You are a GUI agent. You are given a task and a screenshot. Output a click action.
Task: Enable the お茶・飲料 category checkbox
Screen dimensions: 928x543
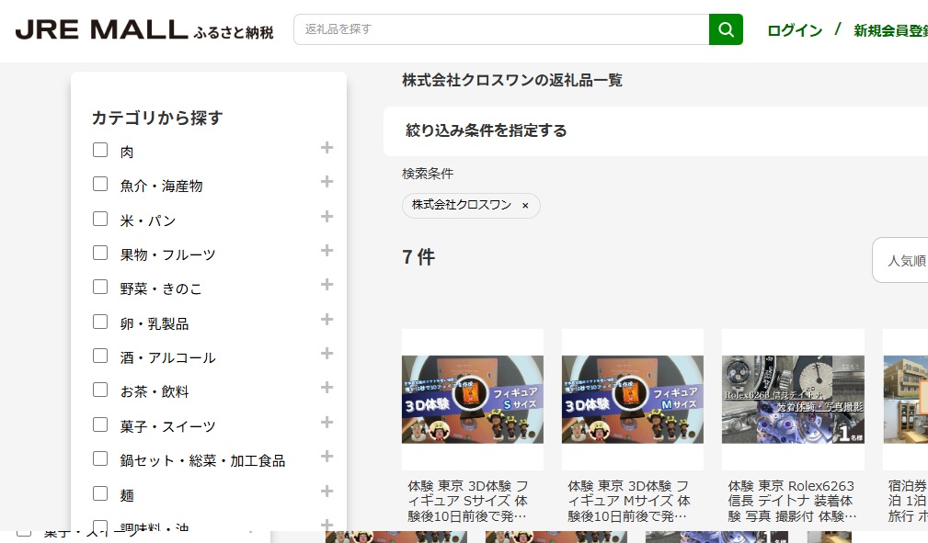[100, 390]
